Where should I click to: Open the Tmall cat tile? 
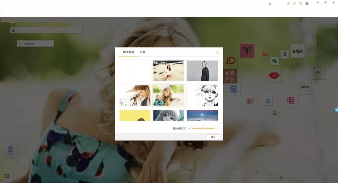(x=247, y=50)
